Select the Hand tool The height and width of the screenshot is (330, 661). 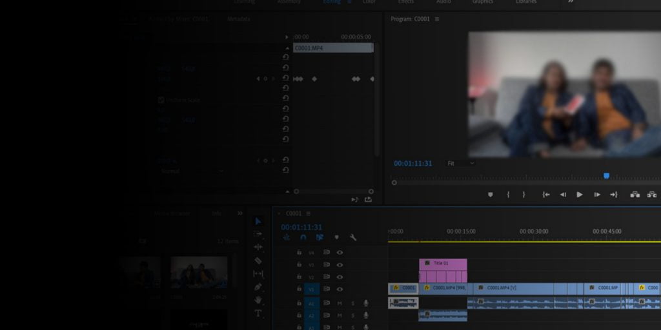tap(258, 300)
